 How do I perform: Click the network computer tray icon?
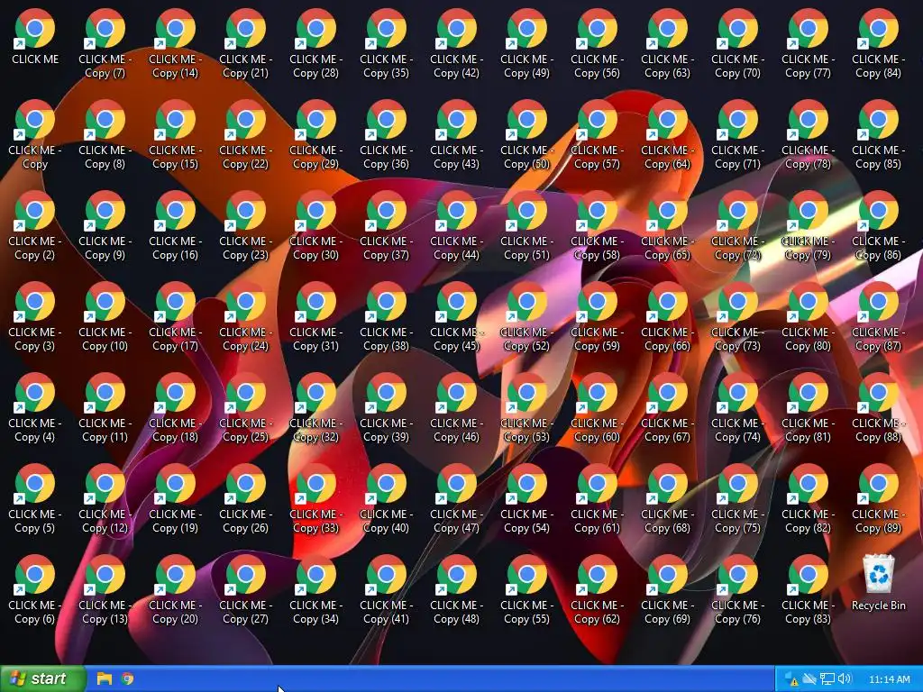coord(827,679)
